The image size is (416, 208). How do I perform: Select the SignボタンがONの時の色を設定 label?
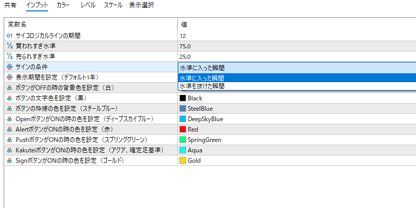coord(70,161)
